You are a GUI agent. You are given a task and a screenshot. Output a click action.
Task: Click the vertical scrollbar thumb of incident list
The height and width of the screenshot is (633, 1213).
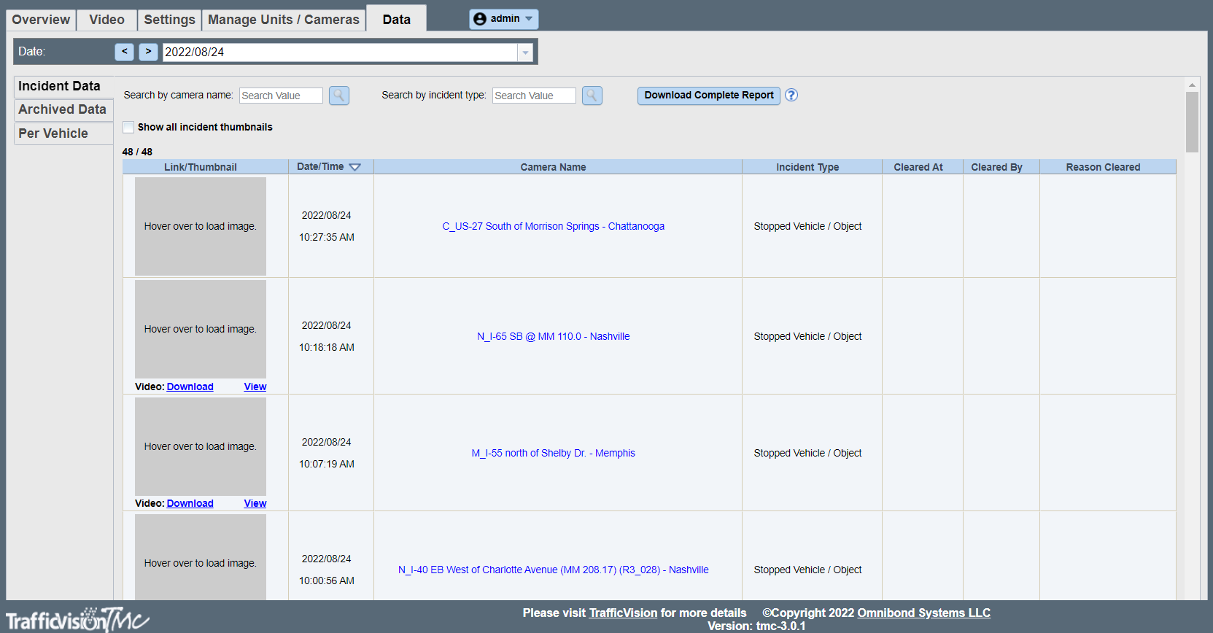point(1192,122)
